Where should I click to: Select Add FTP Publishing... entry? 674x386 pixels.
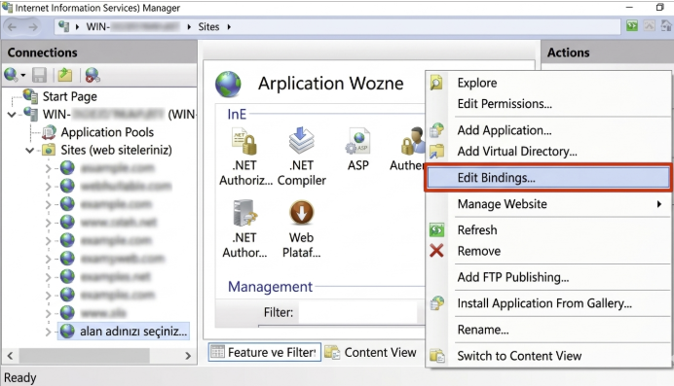point(513,277)
